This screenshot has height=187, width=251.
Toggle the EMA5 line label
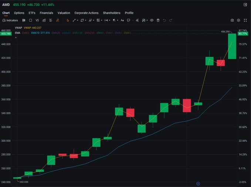[26, 33]
